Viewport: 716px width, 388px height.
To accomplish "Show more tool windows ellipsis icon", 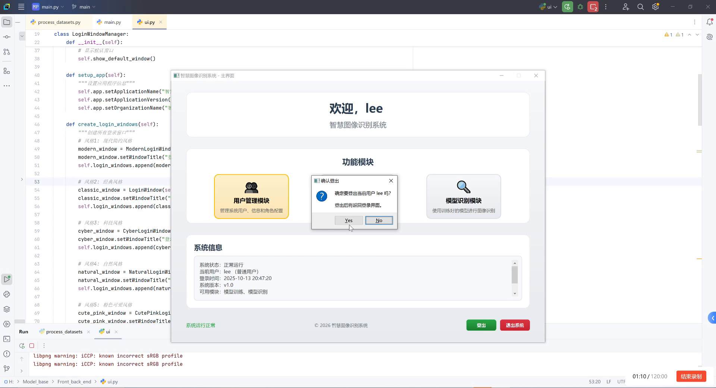I will pyautogui.click(x=7, y=86).
